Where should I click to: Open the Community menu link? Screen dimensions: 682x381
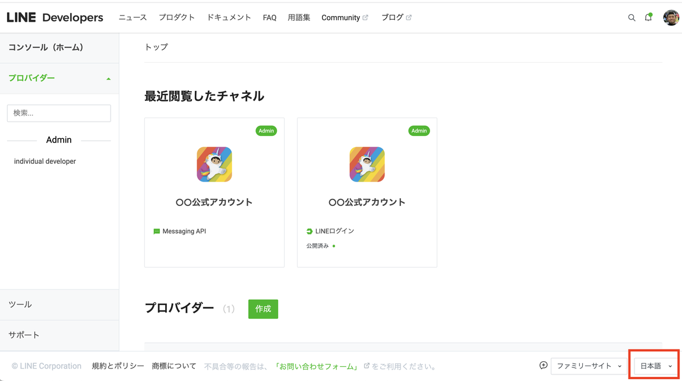coord(340,18)
